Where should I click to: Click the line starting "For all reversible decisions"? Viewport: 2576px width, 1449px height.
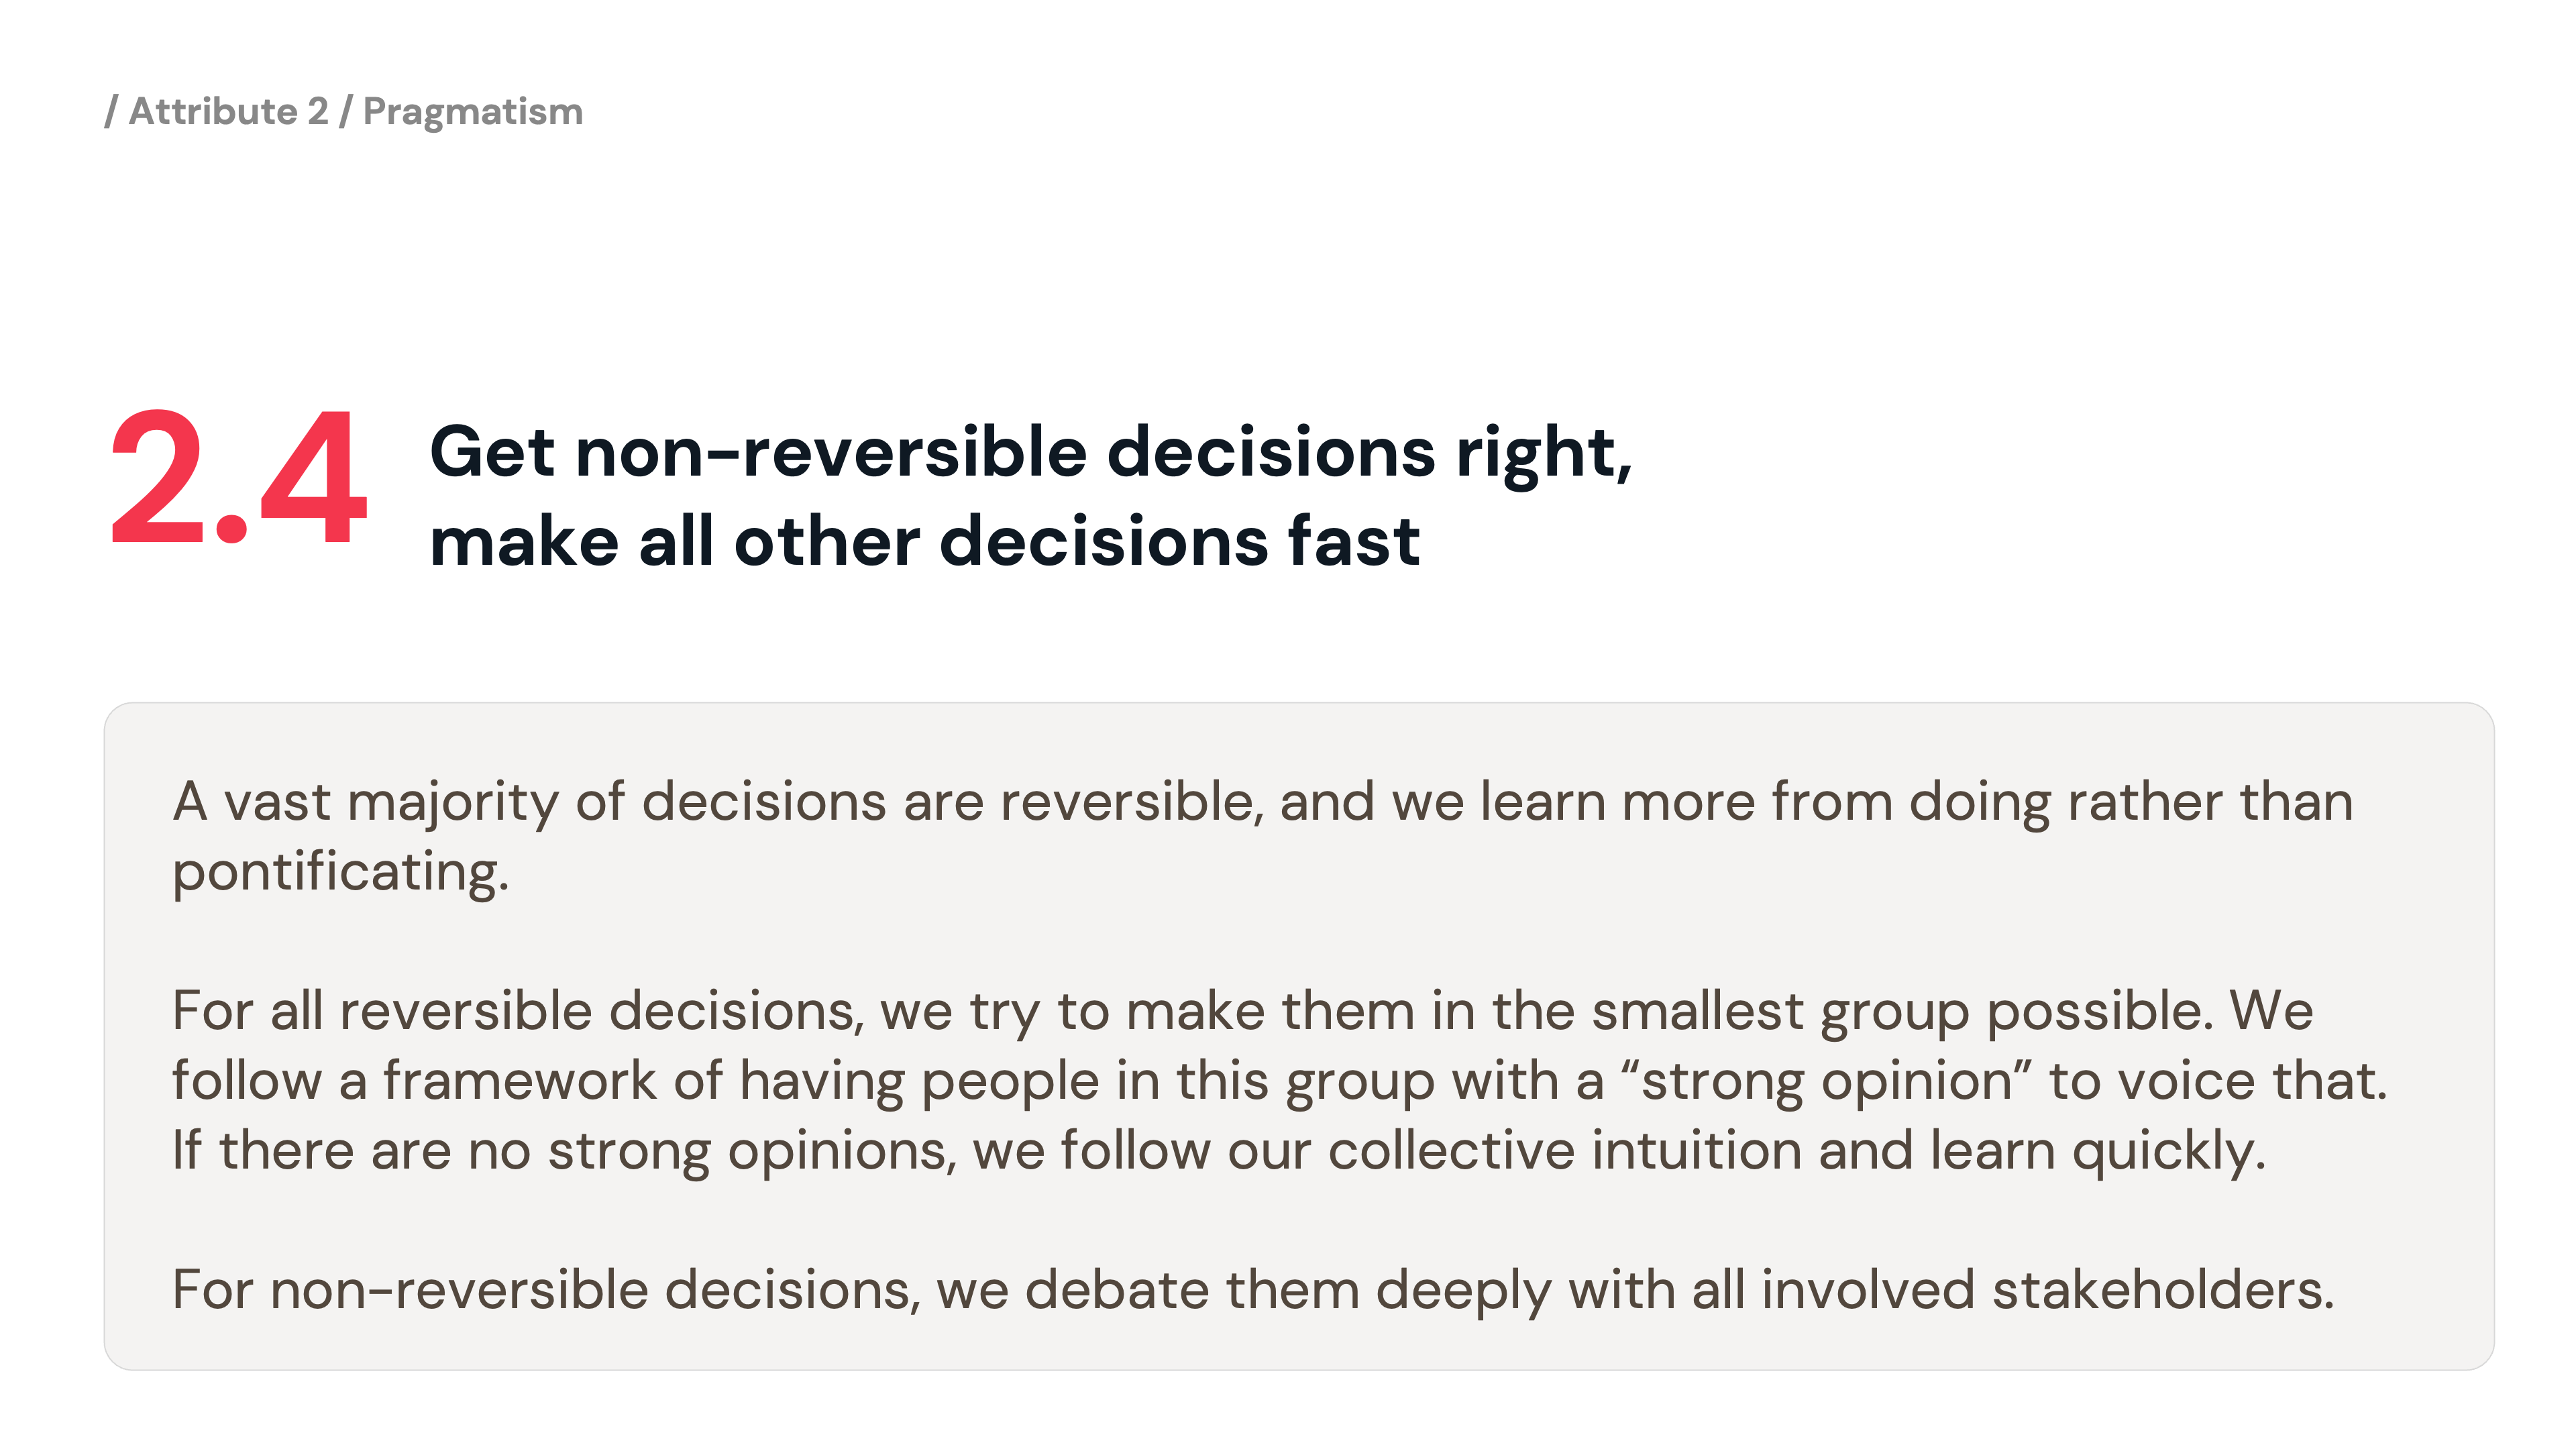(x=1242, y=1011)
